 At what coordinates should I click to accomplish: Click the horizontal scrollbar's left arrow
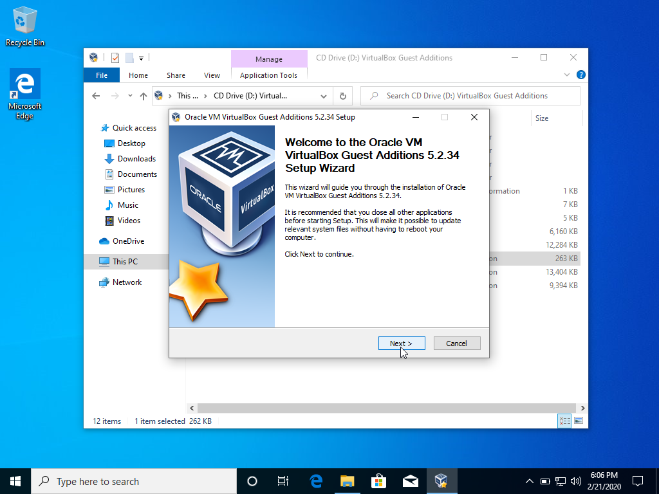point(192,408)
